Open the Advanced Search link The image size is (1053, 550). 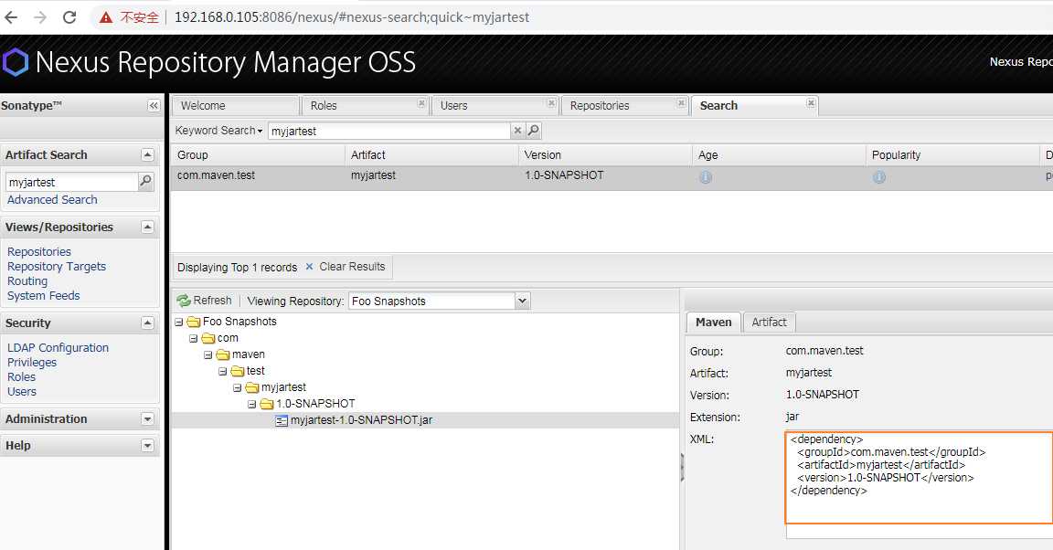[52, 199]
